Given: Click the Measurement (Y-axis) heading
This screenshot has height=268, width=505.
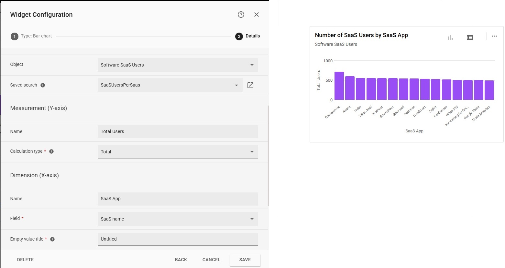Looking at the screenshot, I should click(38, 108).
